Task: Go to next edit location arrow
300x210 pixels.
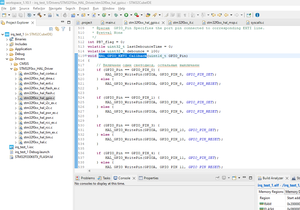Action: point(219,15)
